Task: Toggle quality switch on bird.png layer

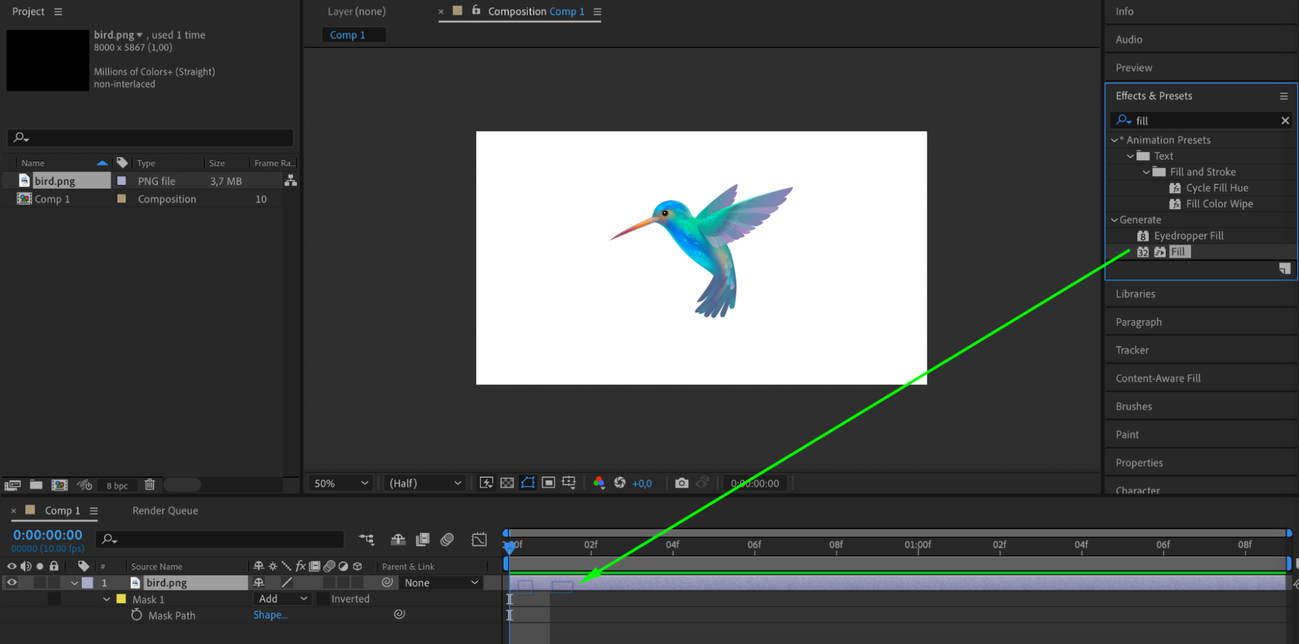Action: [287, 582]
